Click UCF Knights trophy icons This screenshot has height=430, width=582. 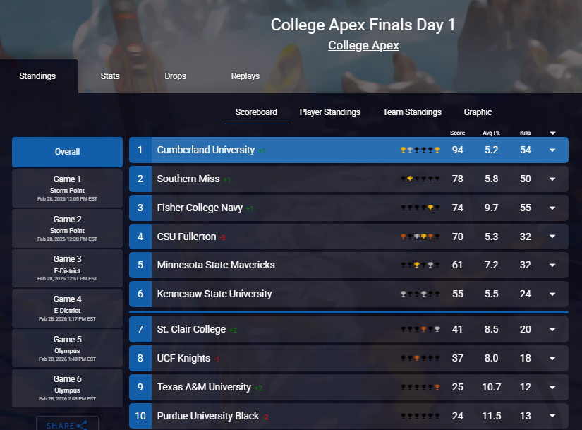pyautogui.click(x=420, y=358)
